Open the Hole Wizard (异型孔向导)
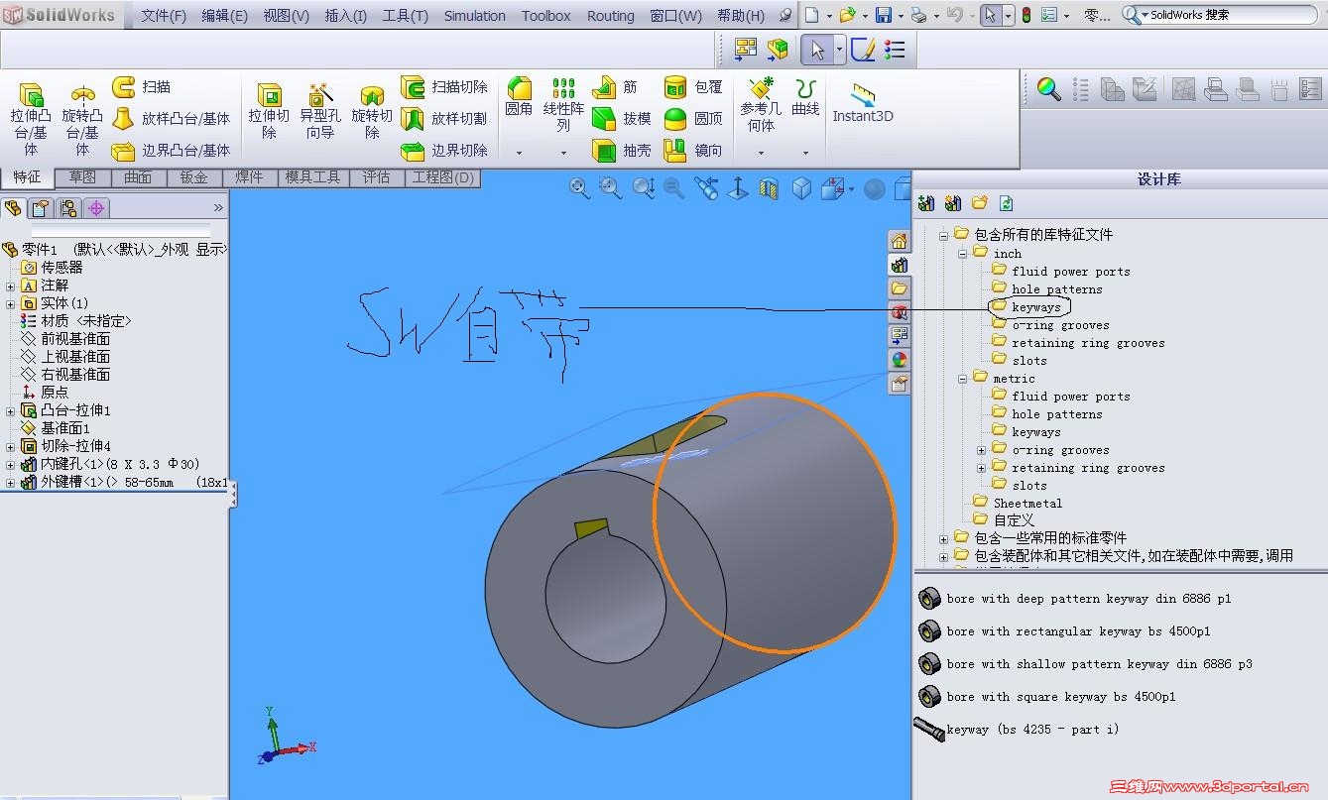Screen dimensions: 1328x800 coord(320,111)
